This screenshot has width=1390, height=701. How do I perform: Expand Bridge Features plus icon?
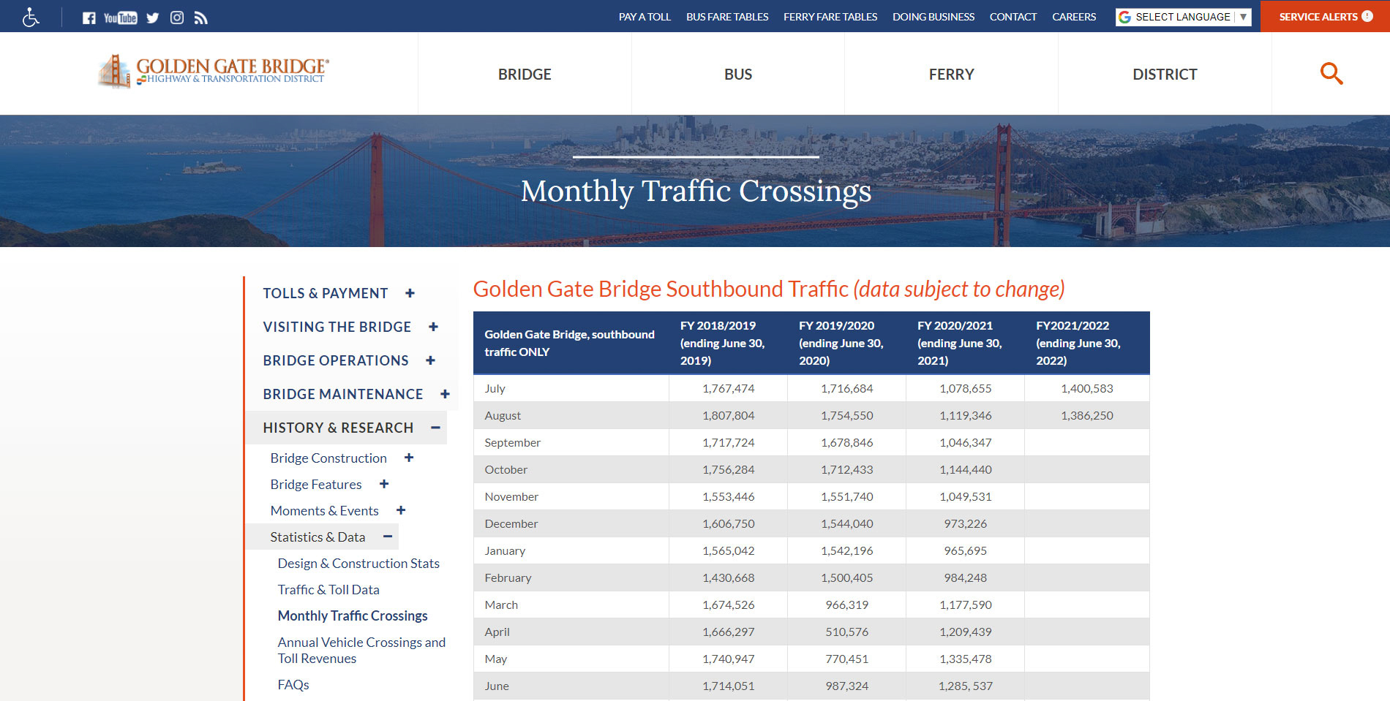384,484
